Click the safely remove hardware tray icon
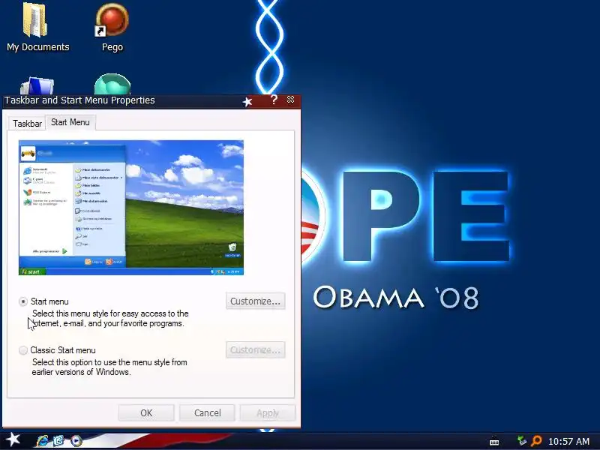Screen dimensions: 600x450 coord(521,441)
